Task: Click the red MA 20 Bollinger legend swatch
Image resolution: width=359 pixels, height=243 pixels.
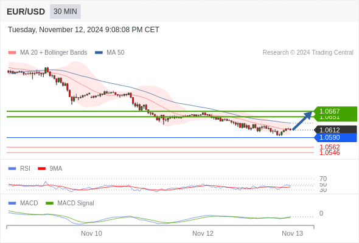Action: tap(12, 53)
